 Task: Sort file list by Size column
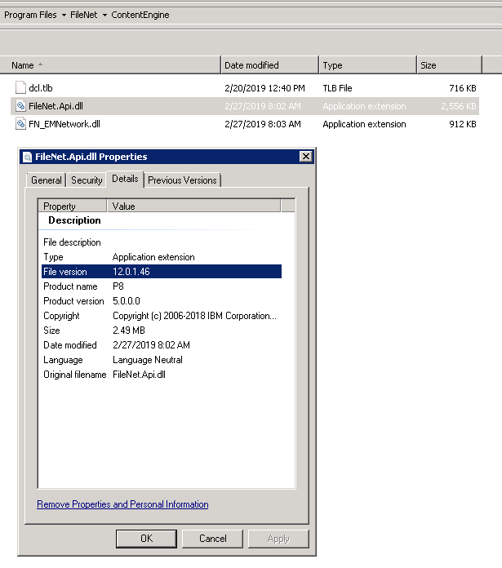click(450, 65)
